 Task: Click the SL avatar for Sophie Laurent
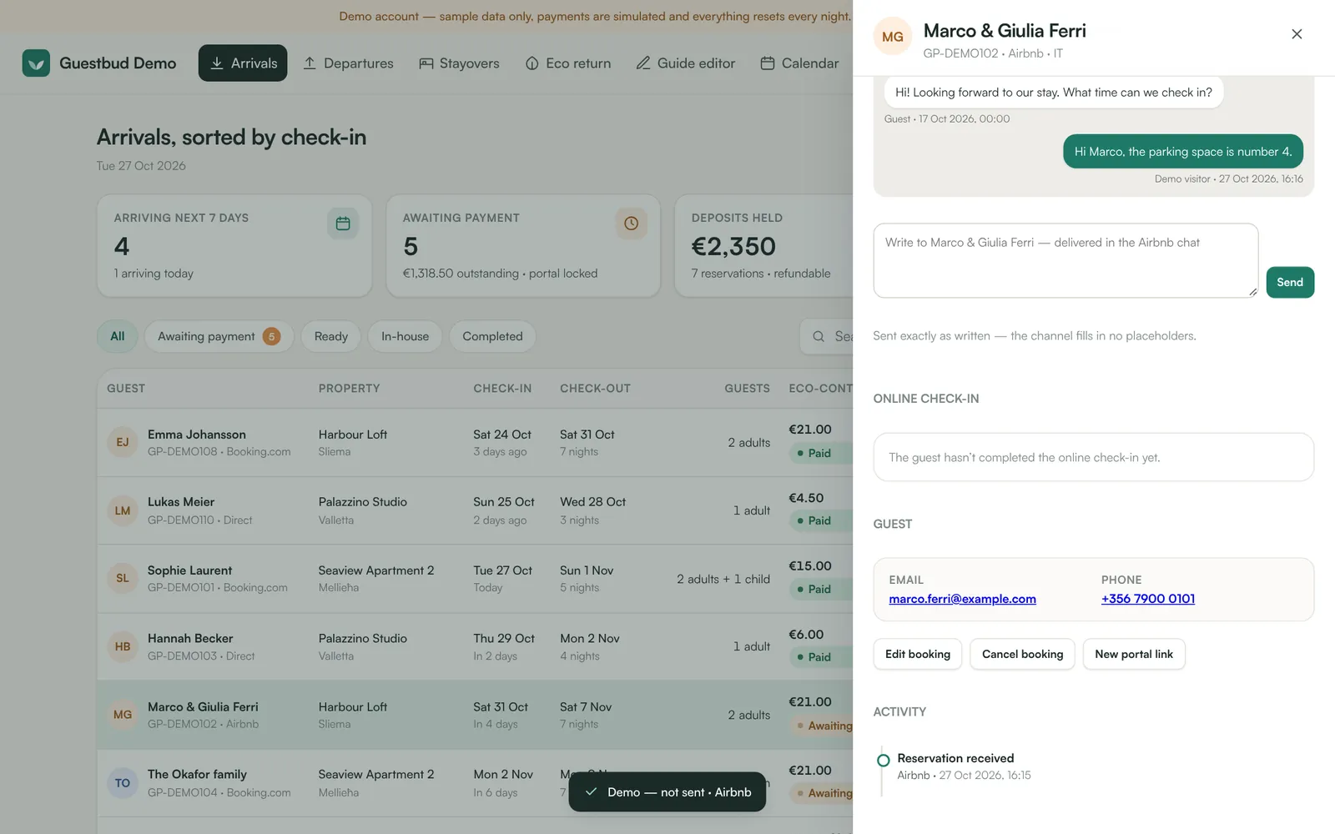click(123, 578)
